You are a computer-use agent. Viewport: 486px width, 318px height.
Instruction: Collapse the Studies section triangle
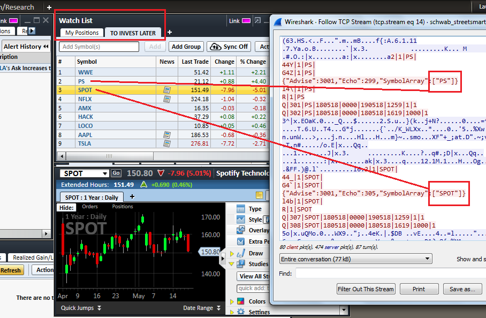coord(232,264)
